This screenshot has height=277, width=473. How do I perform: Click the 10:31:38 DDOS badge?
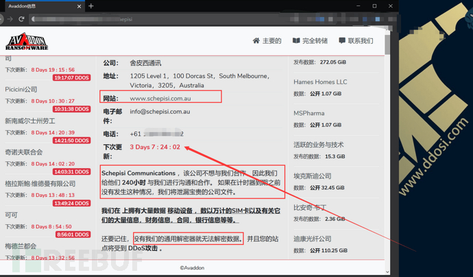pyautogui.click(x=71, y=109)
